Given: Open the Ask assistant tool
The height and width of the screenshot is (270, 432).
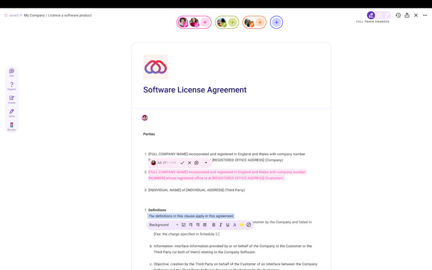Looking at the screenshot, I should coord(11,73).
